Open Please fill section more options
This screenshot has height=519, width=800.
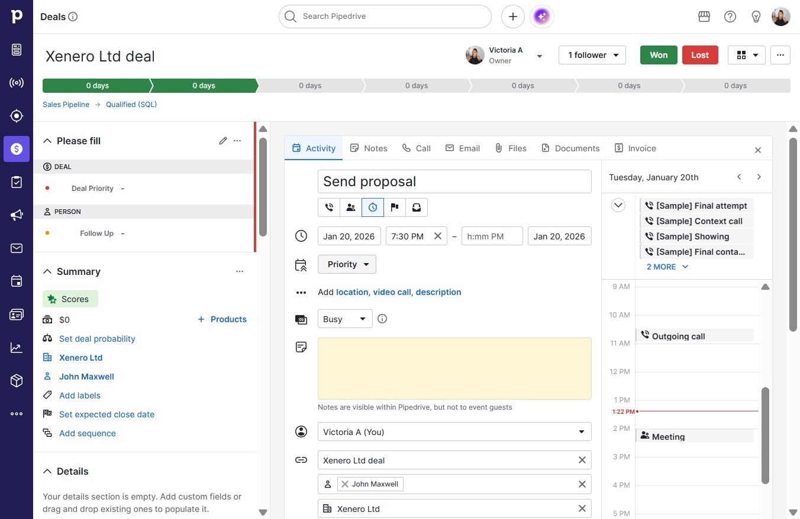pyautogui.click(x=237, y=141)
